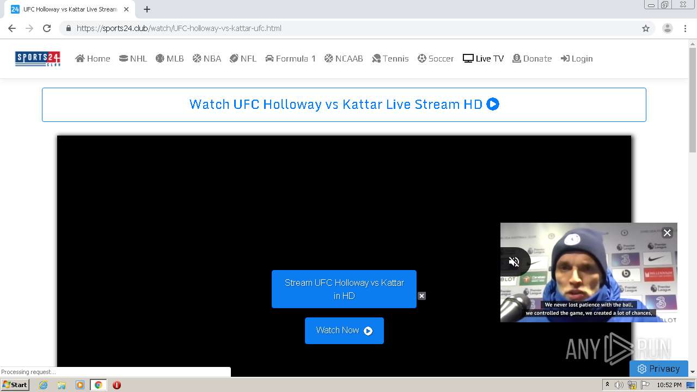Unmute the floating video player
Screen dimensions: 697x392
point(514,262)
